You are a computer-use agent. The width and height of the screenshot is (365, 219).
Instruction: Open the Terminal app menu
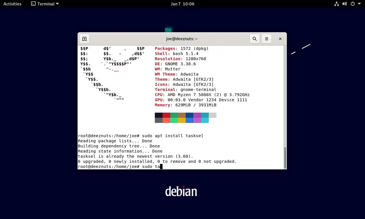coord(45,4)
